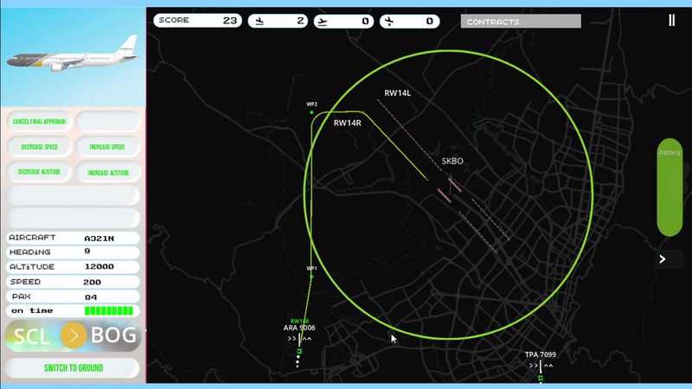The height and width of the screenshot is (389, 692).
Task: Click the green RW14R tag above ARA 9006
Action: pos(299,321)
